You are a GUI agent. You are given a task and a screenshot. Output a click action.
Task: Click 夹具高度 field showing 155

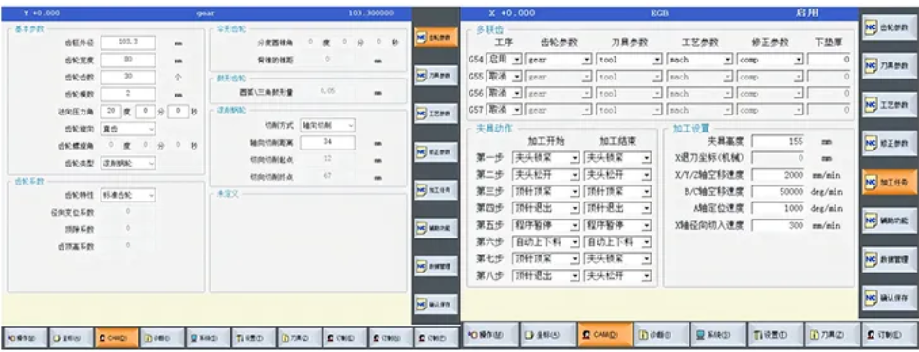[x=779, y=142]
